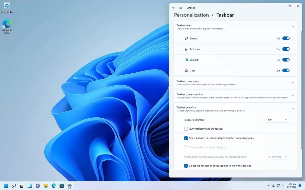
Task: Turn off the Task view toggle
Action: coord(286,49)
